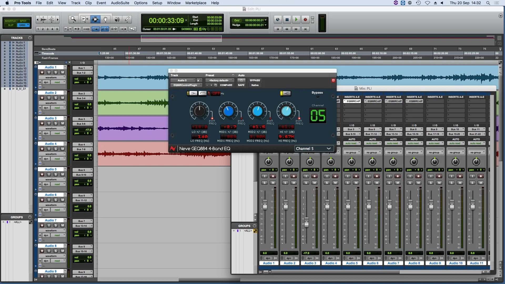
Task: Click Go to End transport button
Action: (x=305, y=29)
